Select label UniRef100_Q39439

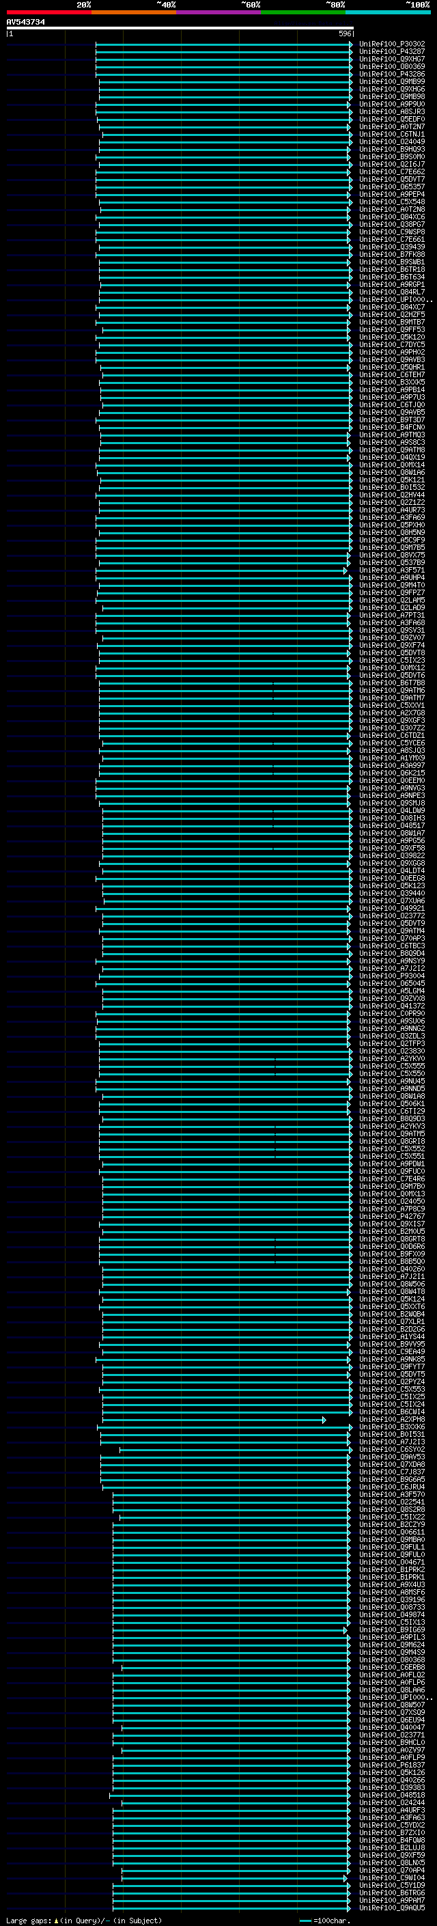(x=392, y=247)
